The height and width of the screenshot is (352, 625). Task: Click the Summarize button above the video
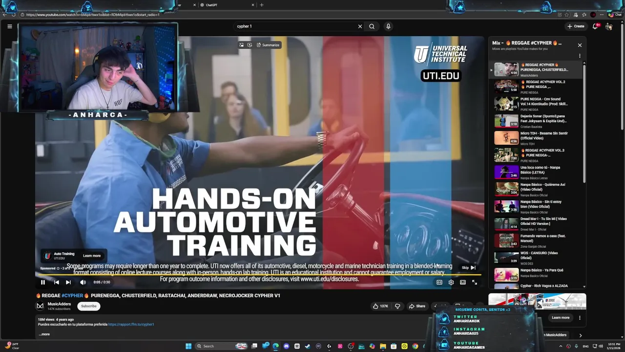click(268, 45)
